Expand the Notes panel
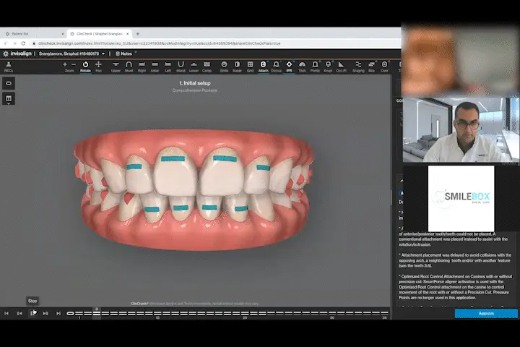 [x=123, y=53]
